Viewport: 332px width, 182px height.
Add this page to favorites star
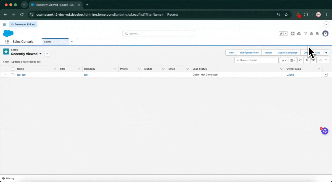point(281,34)
